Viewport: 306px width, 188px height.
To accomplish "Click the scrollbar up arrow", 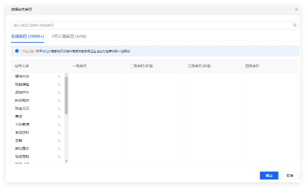I will pyautogui.click(x=66, y=75).
